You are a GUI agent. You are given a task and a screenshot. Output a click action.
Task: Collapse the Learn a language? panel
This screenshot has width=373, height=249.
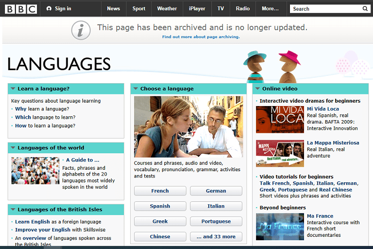tap(13, 89)
